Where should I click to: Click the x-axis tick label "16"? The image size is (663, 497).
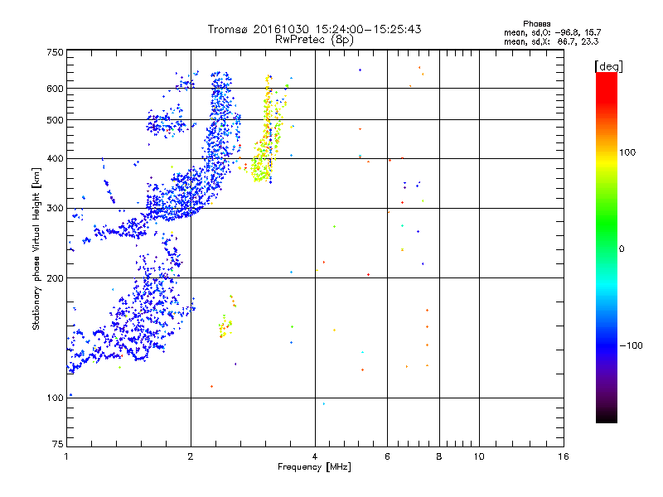[564, 456]
